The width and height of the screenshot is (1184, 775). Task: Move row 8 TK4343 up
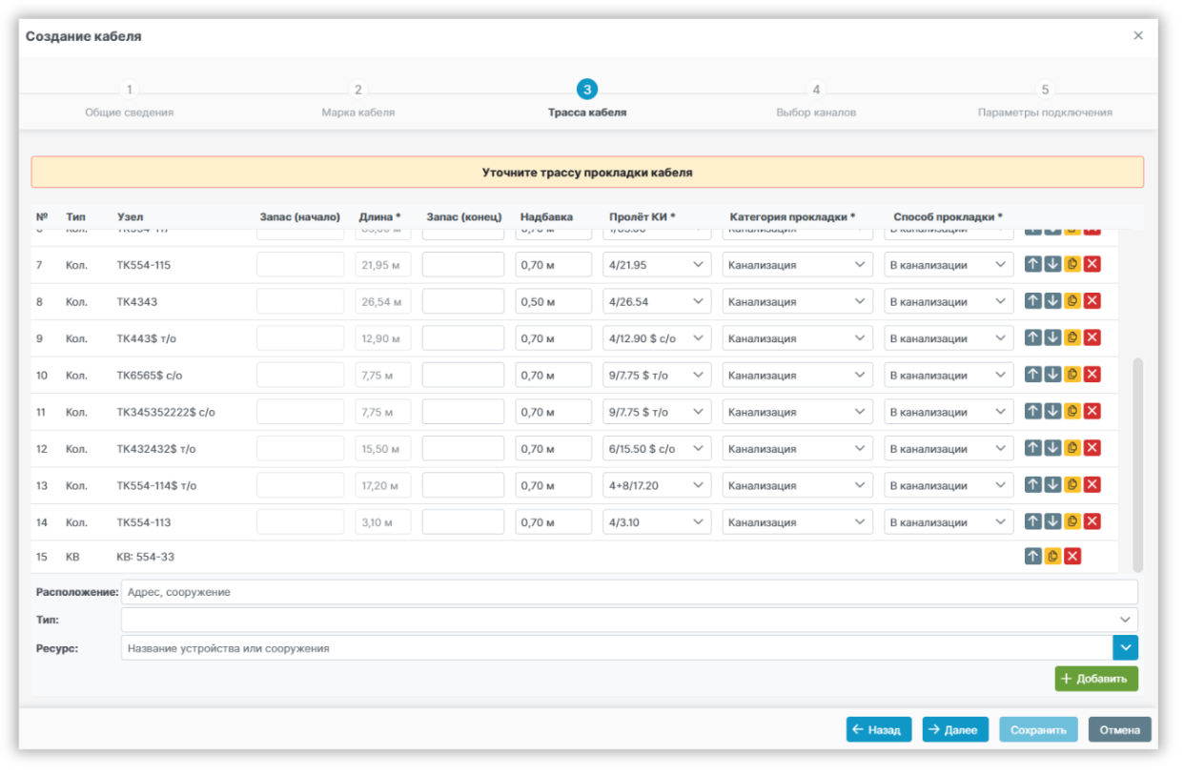tap(1033, 301)
